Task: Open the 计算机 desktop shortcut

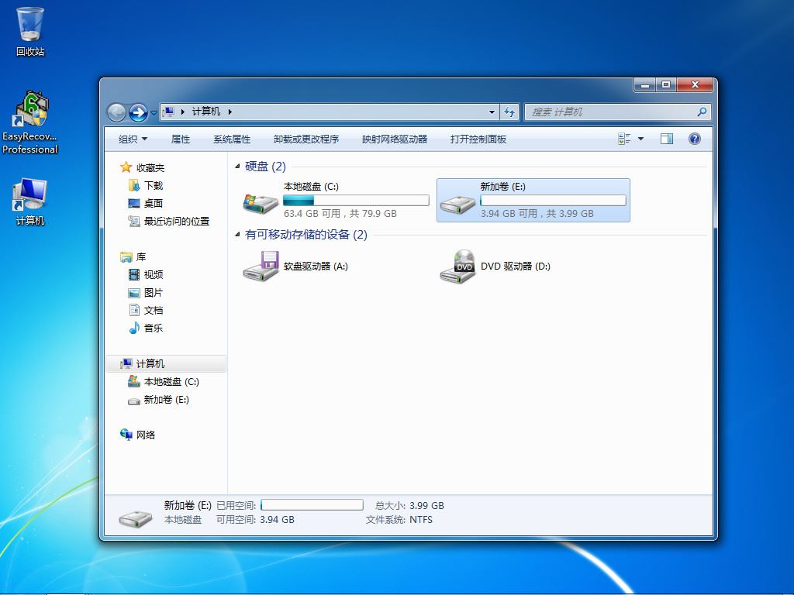Action: [30, 201]
